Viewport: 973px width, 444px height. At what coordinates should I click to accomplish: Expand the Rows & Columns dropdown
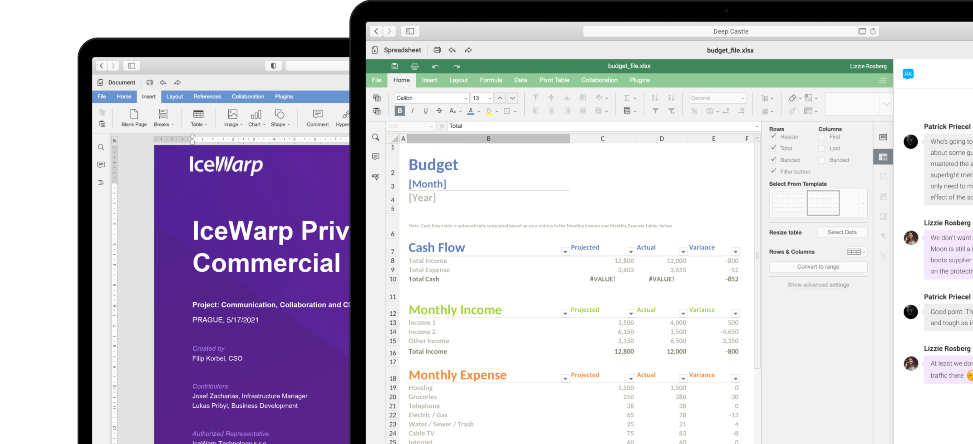(x=856, y=252)
